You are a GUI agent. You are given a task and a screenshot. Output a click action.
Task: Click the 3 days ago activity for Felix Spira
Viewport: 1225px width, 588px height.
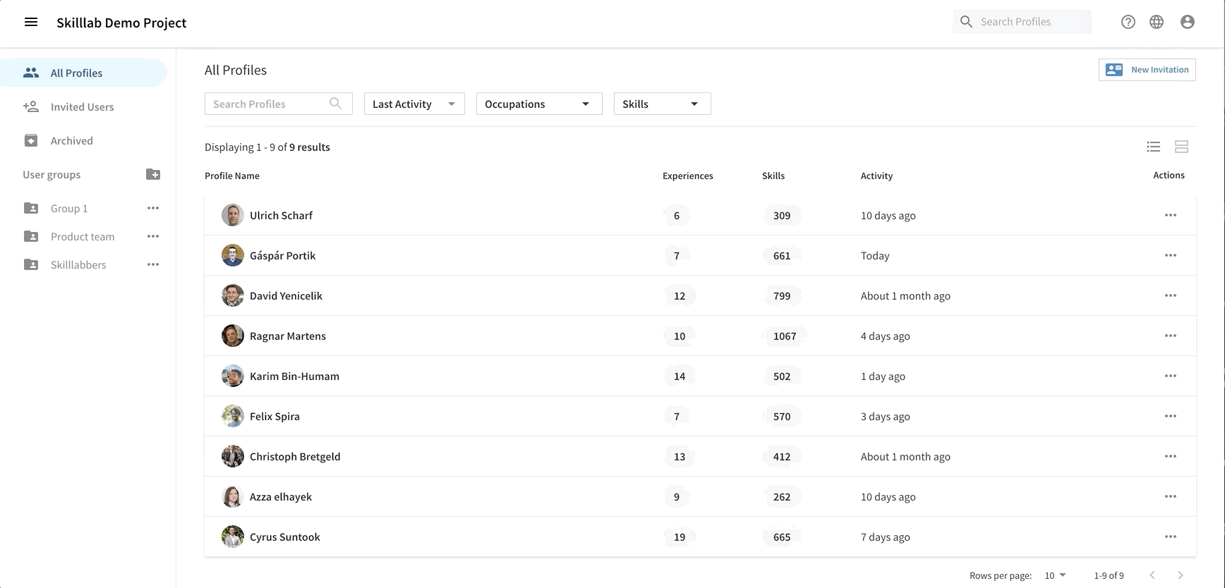point(886,416)
